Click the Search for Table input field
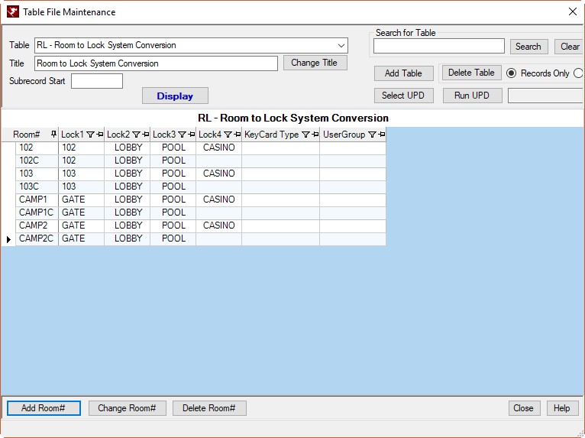This screenshot has height=438, width=585. (x=439, y=47)
